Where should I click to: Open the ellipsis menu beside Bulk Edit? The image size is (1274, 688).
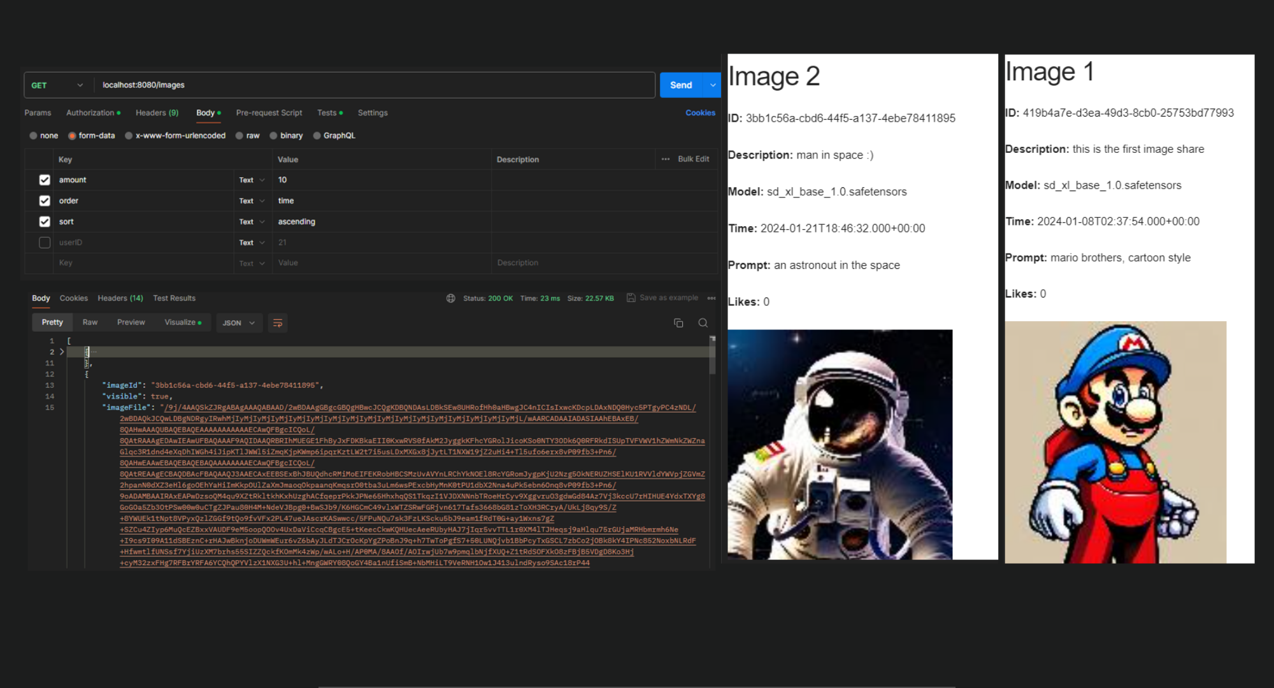(666, 159)
